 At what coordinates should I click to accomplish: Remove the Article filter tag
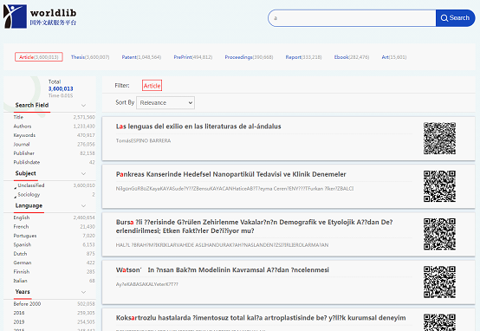tap(152, 86)
